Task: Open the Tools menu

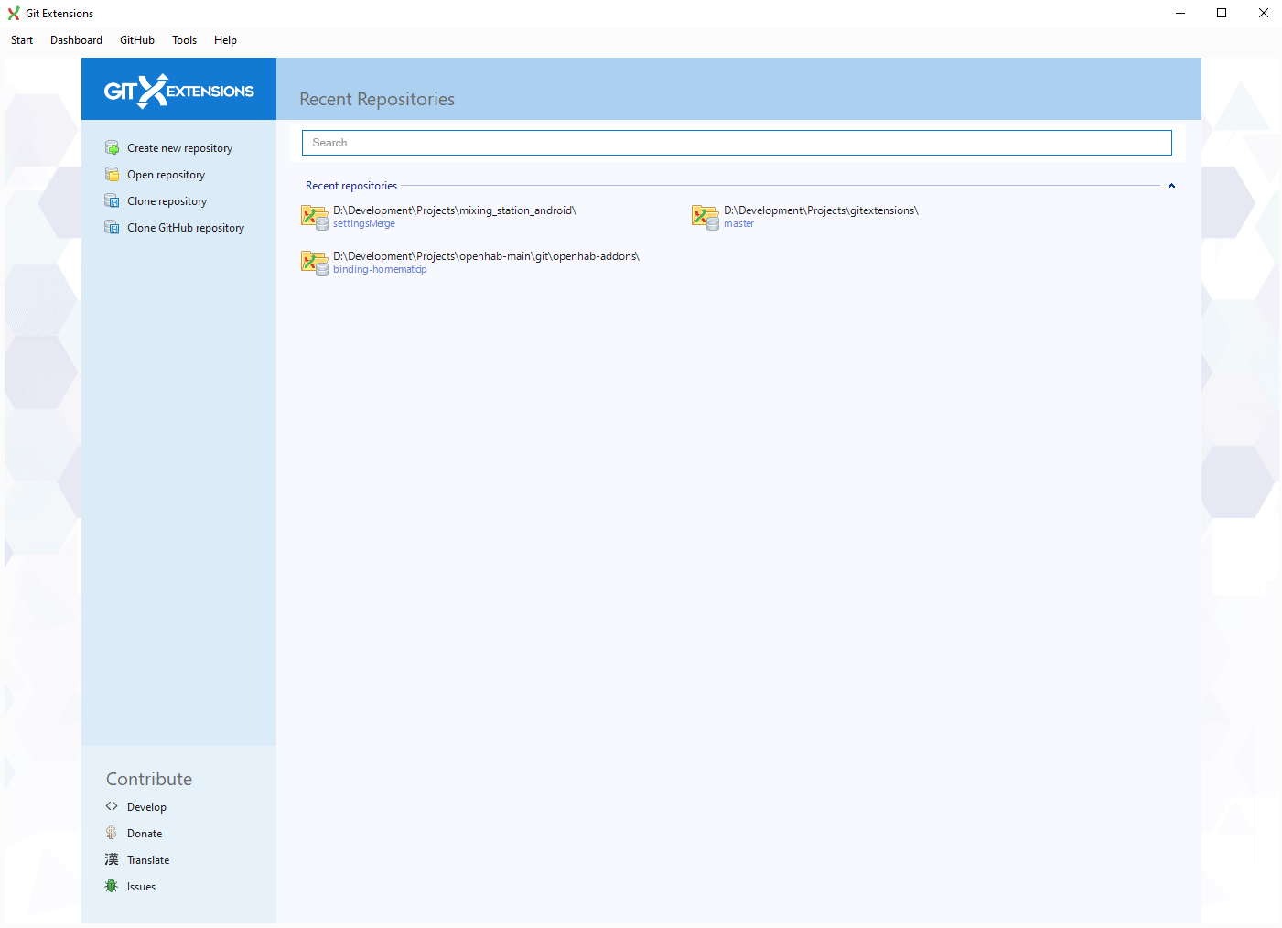Action: pyautogui.click(x=184, y=39)
